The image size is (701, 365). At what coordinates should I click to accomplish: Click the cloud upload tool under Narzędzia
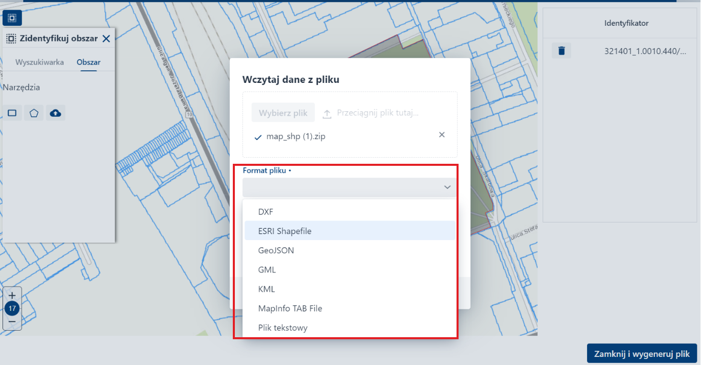click(56, 113)
